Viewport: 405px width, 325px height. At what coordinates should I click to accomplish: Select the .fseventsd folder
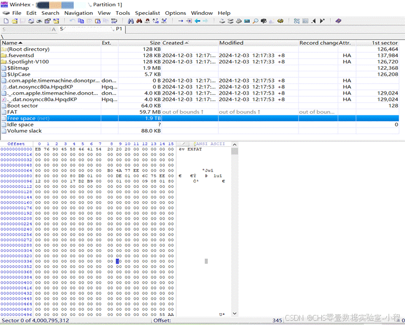pyautogui.click(x=200, y=56)
